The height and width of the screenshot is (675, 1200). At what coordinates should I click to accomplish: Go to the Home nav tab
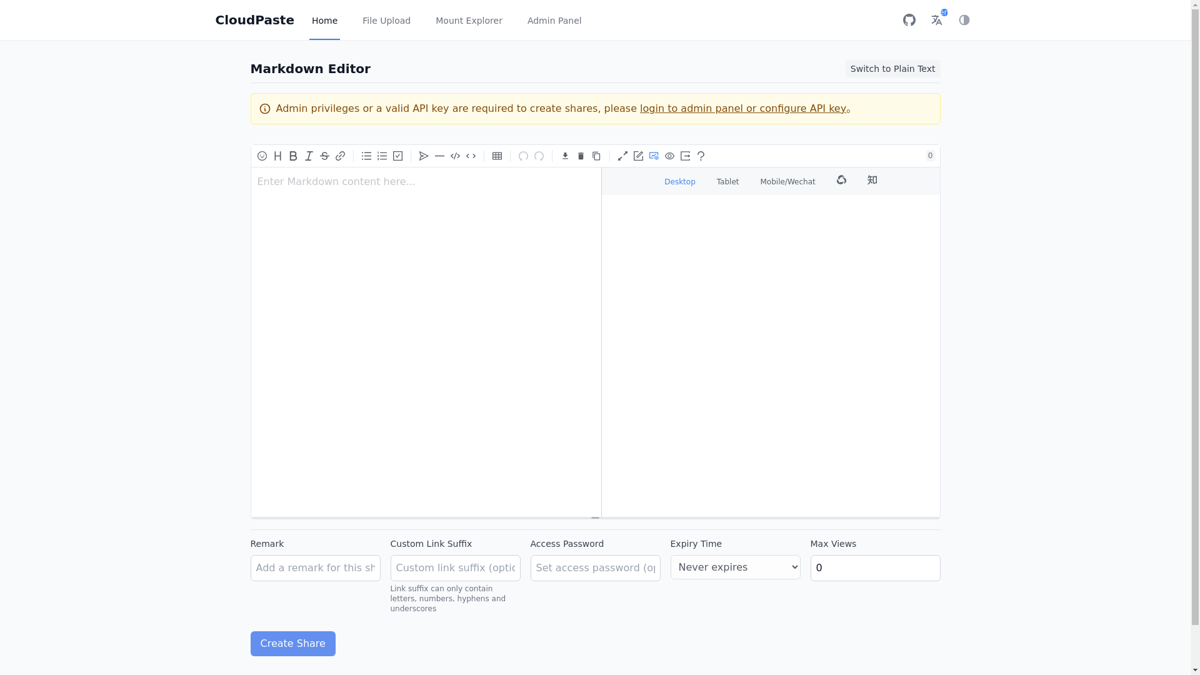(x=324, y=21)
